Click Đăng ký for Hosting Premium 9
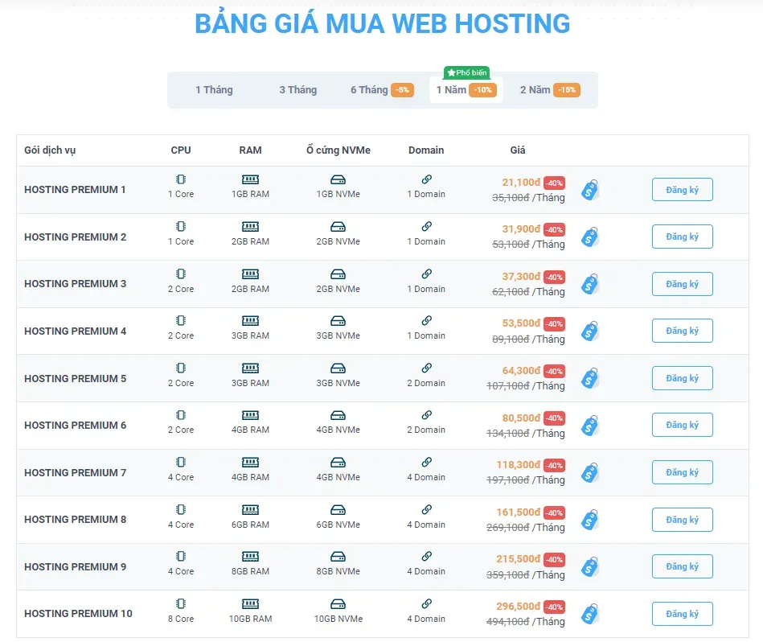This screenshot has width=763, height=642. point(683,566)
